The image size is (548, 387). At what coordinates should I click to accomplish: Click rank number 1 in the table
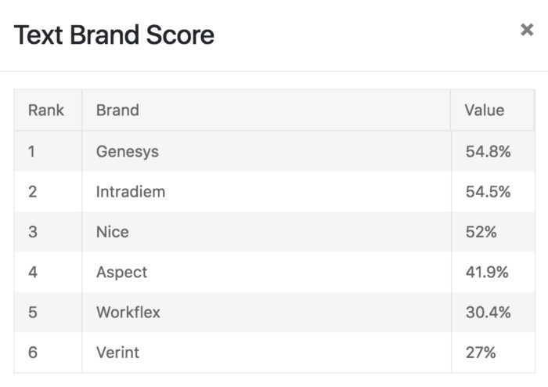pyautogui.click(x=32, y=152)
